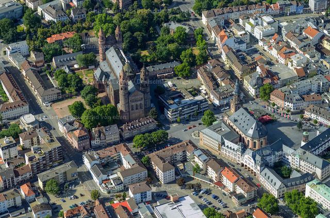
Task: Select the green-roofed building at bottom right
Action: click(319, 192)
